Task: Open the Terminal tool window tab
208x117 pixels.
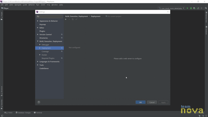Action: (38, 113)
